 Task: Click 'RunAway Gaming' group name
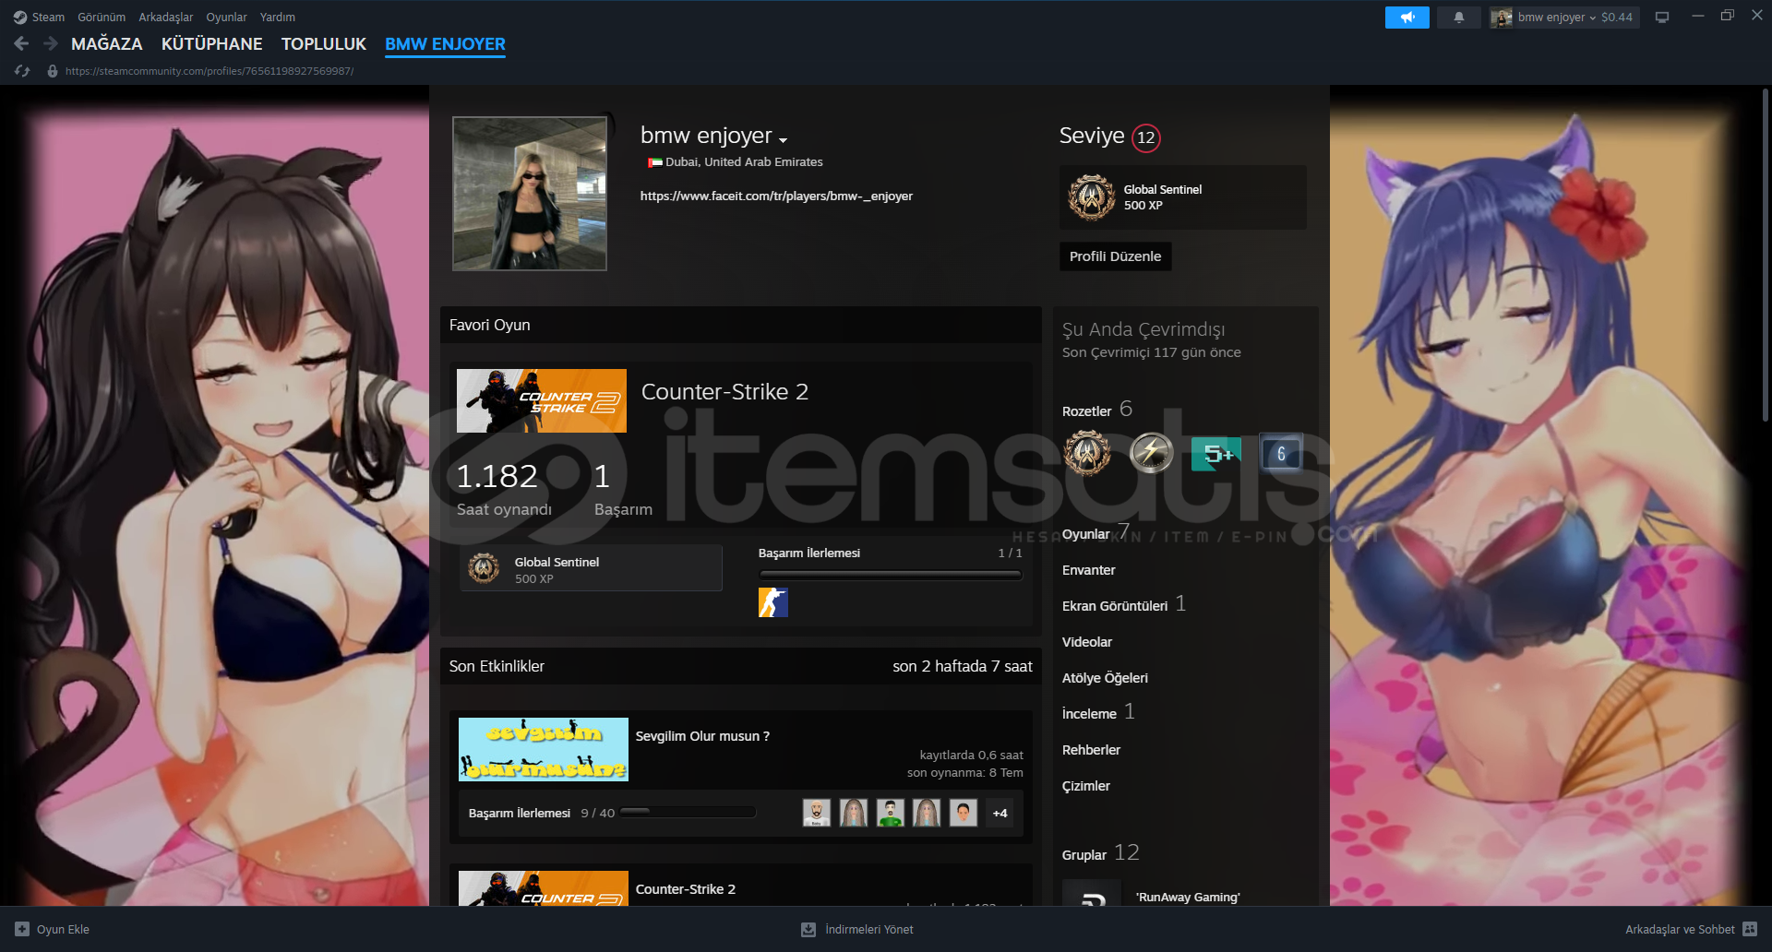1188,897
